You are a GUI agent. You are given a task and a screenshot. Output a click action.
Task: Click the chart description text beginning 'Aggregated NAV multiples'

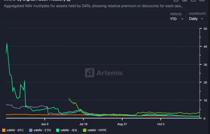coord(93,6)
